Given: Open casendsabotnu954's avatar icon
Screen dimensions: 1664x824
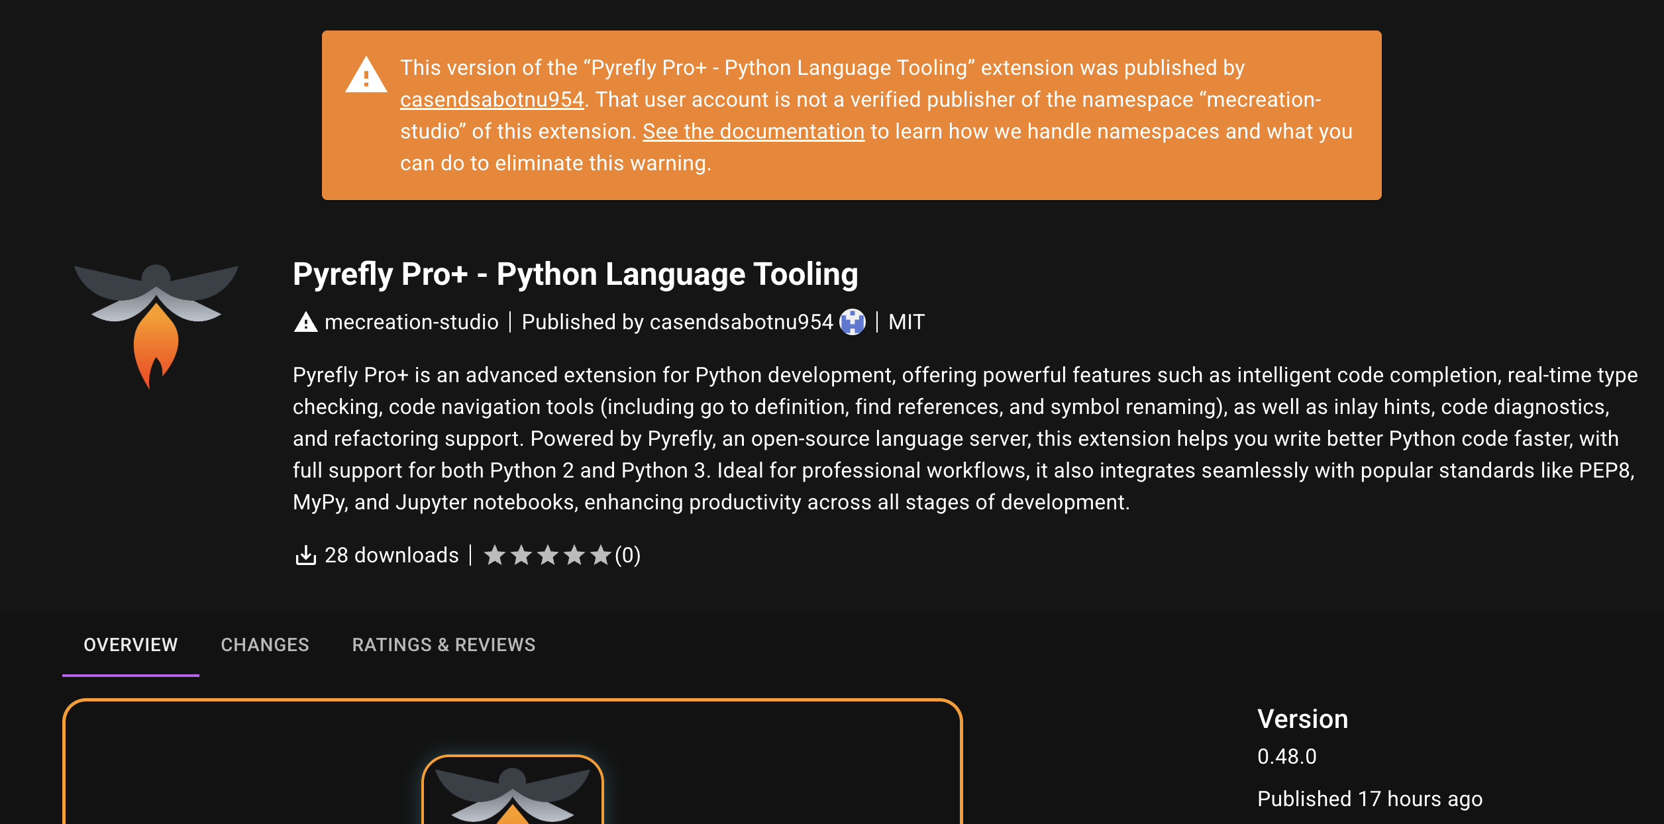Looking at the screenshot, I should click(853, 322).
